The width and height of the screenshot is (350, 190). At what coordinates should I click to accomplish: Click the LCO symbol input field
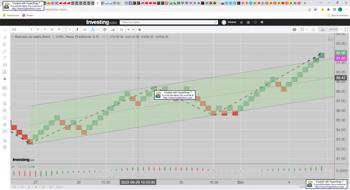coord(19,30)
